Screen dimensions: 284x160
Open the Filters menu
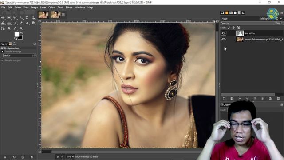tap(69, 8)
